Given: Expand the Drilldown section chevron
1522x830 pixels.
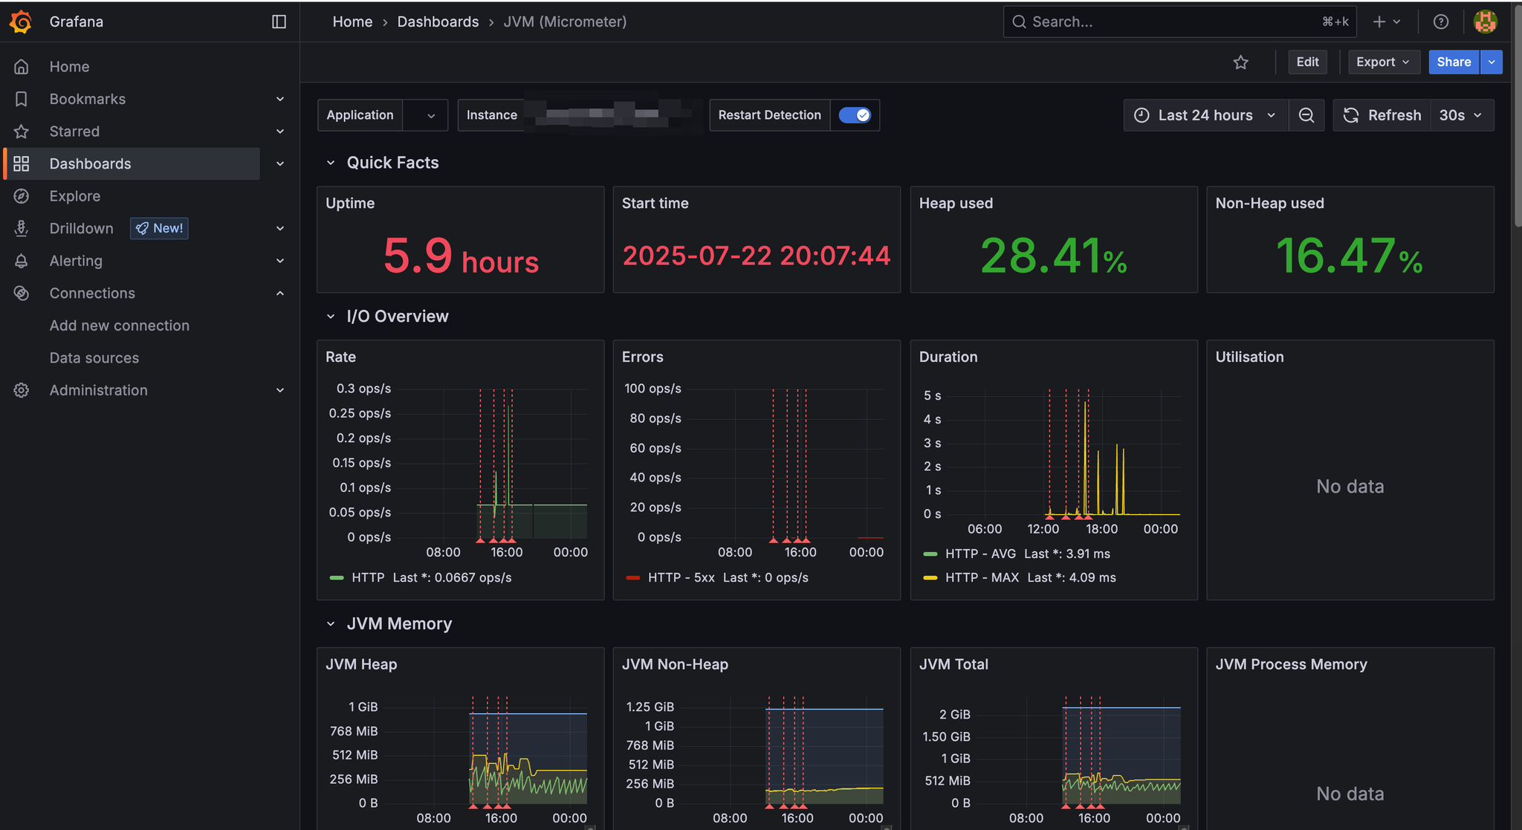Looking at the screenshot, I should coord(280,228).
